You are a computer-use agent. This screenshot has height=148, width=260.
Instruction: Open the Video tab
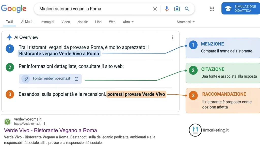tap(66, 22)
